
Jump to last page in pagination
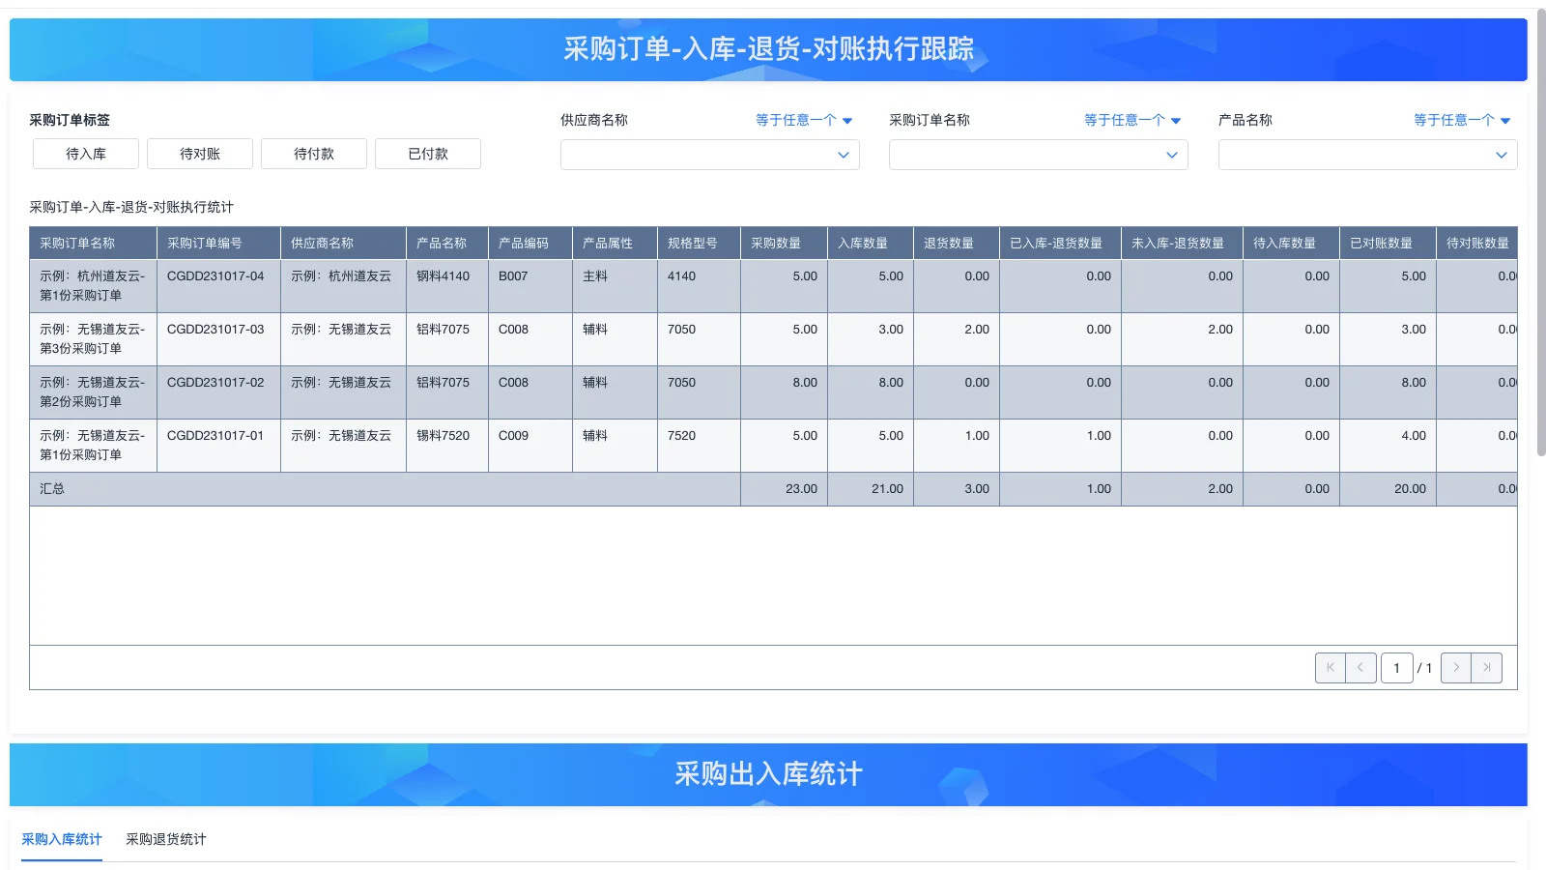click(1486, 668)
